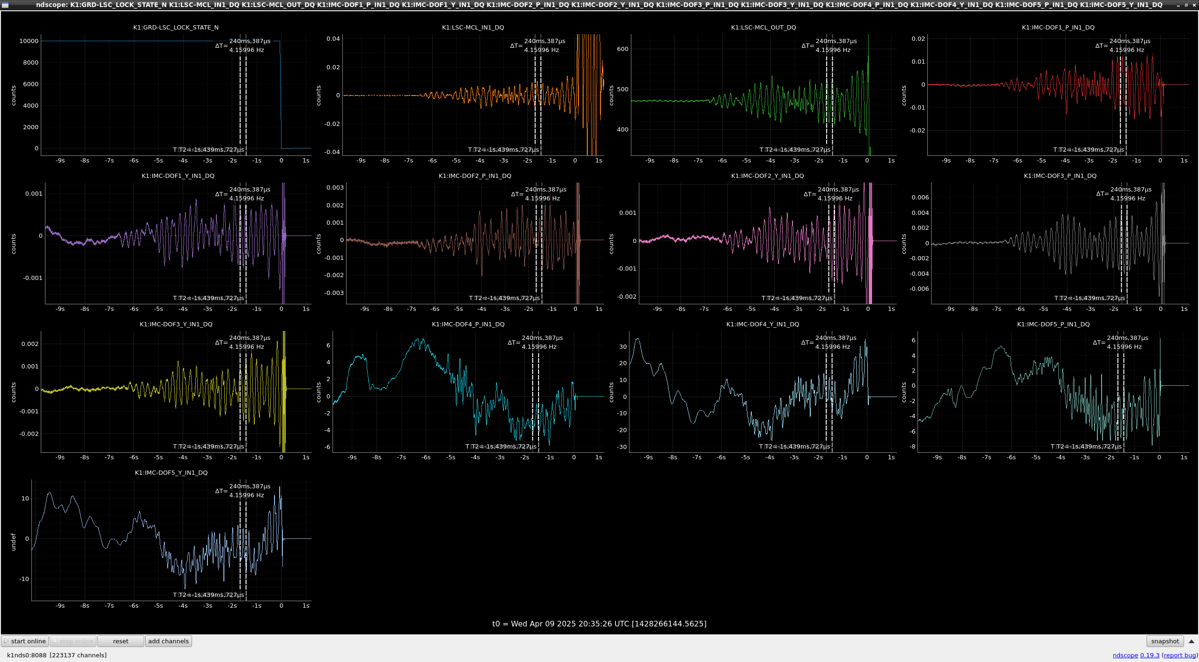
Task: Select the K1:IMC-DOF2_Y_IN1_DQ plot title
Action: 767,176
